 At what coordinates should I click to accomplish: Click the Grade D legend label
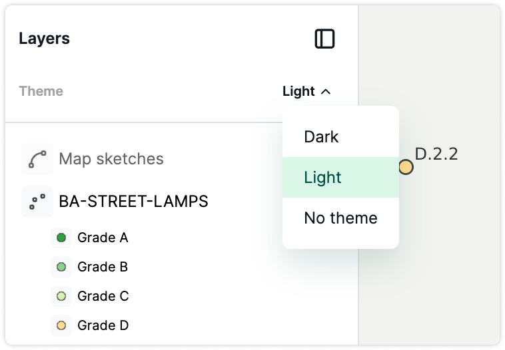[103, 325]
